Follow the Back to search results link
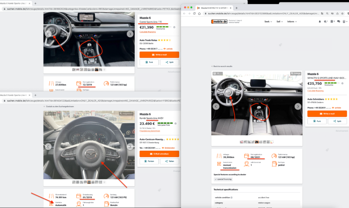This screenshot has height=208, width=349. 222,66
